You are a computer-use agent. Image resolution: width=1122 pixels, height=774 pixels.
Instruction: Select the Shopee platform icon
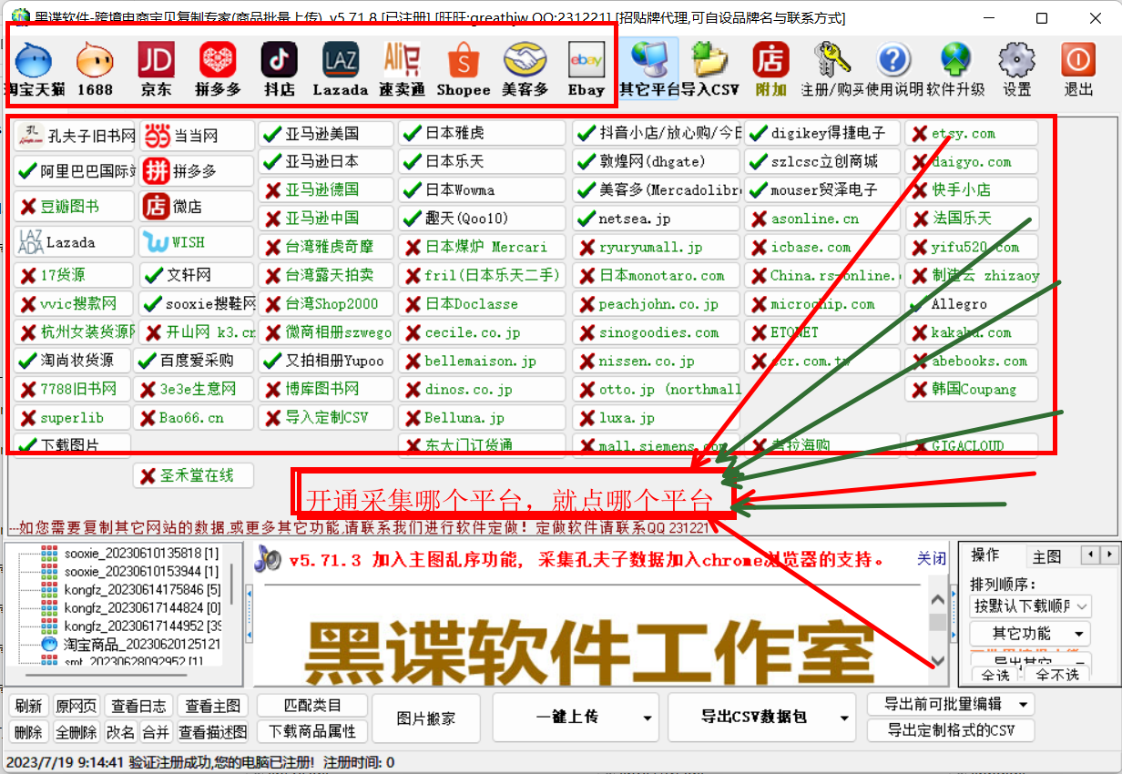[x=464, y=69]
